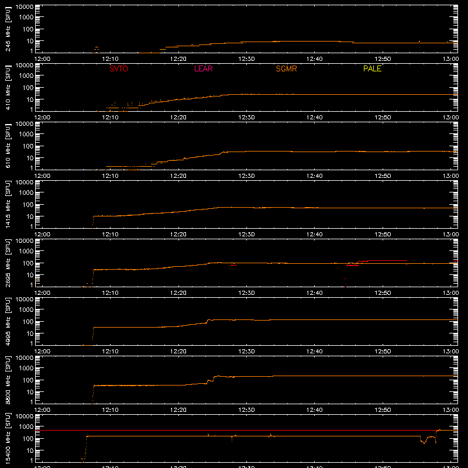The height and width of the screenshot is (468, 468).
Task: Click the 10000 y-axis value on 15400 MHz plot
Action: pos(25,417)
